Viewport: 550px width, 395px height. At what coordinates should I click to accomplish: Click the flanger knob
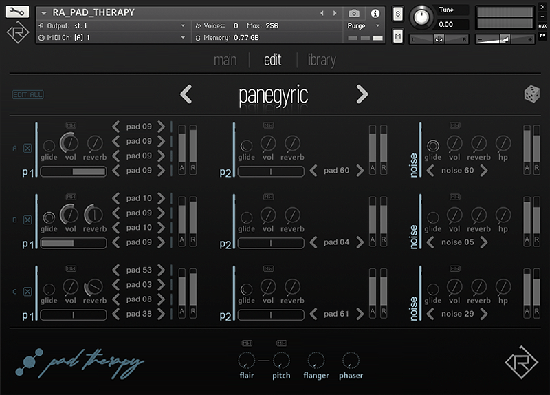pos(316,360)
